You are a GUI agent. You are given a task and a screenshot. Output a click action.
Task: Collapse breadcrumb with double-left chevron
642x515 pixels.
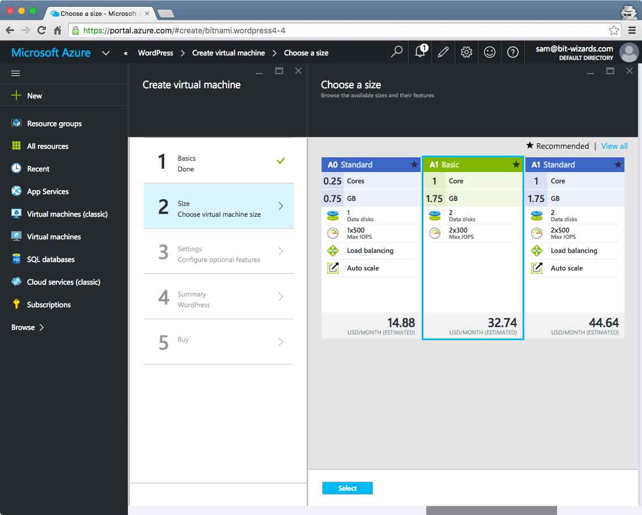point(126,53)
